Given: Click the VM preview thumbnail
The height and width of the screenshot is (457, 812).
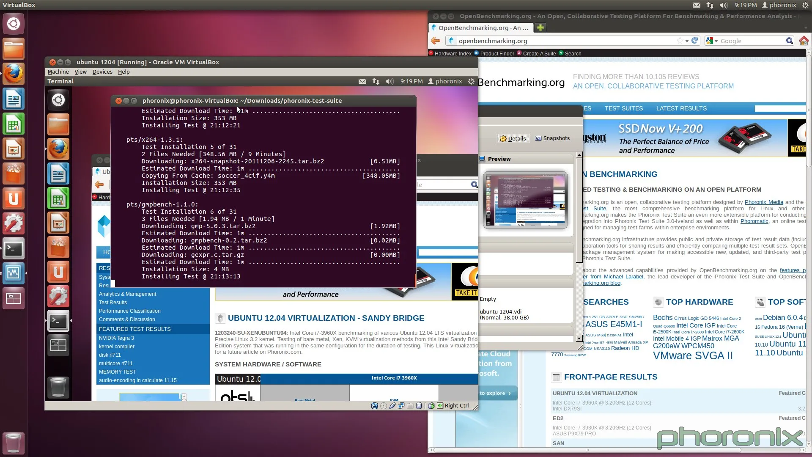Looking at the screenshot, I should [x=525, y=200].
